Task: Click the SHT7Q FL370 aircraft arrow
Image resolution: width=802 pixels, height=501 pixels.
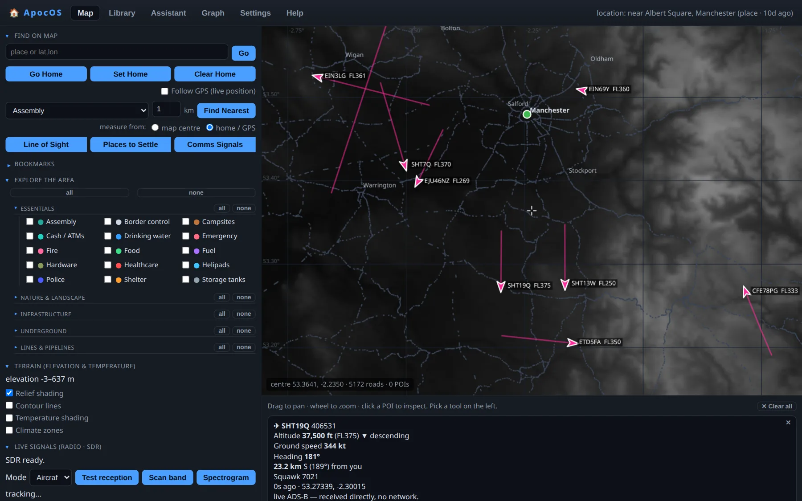Action: (x=404, y=165)
